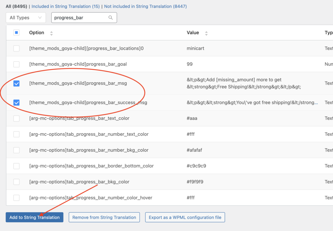Select the progress_bar_goal option name
333x231 pixels.
point(78,64)
